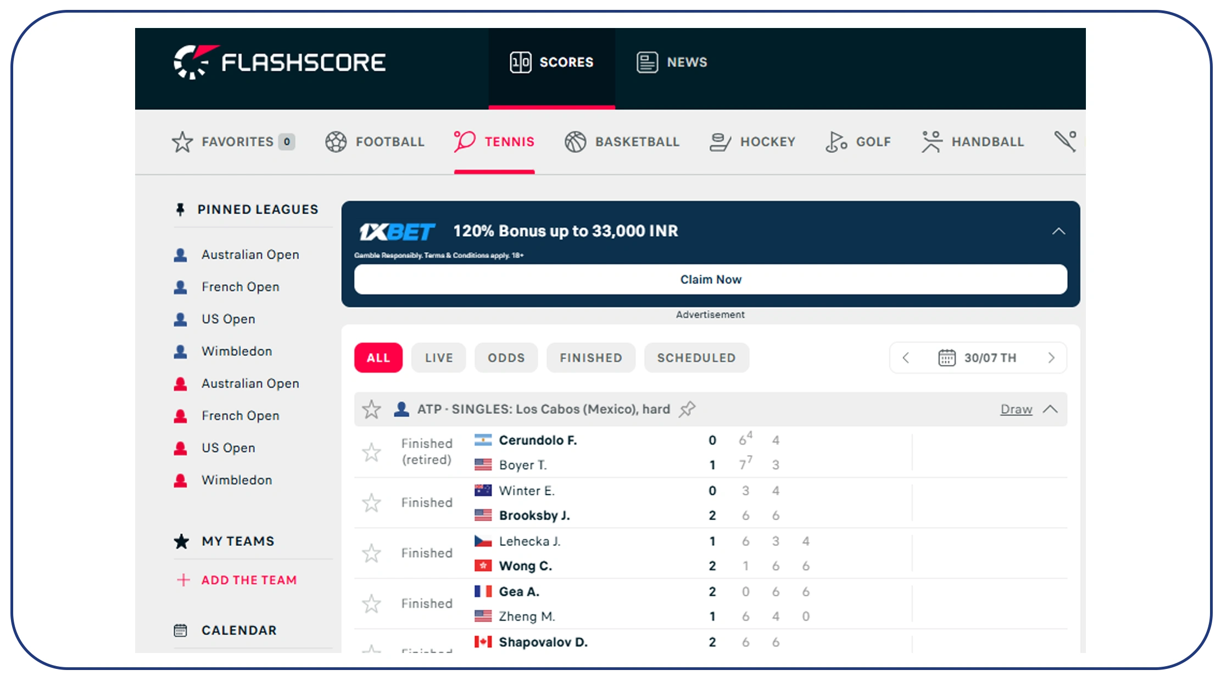
Task: Click the handball player icon
Action: tap(932, 142)
